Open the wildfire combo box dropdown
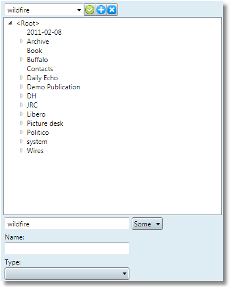231x289 pixels. coord(79,10)
